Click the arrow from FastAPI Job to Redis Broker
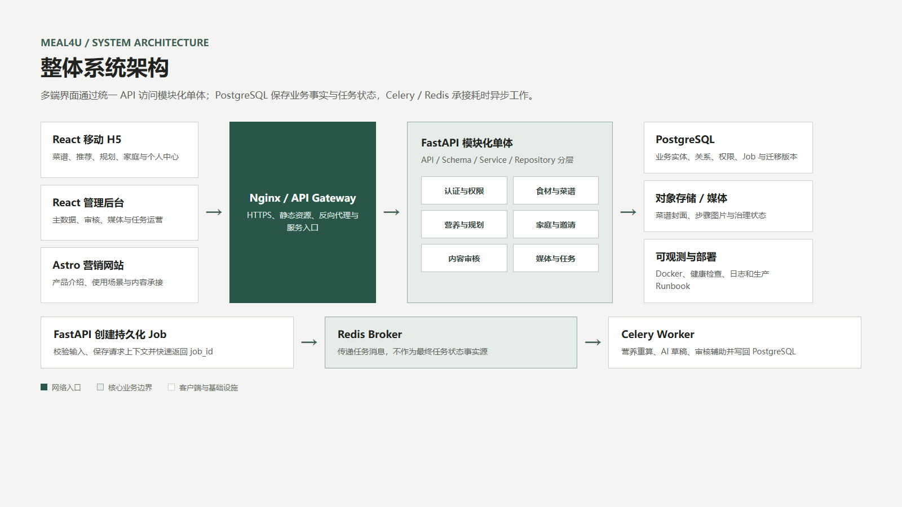This screenshot has height=507, width=902. pos(309,343)
